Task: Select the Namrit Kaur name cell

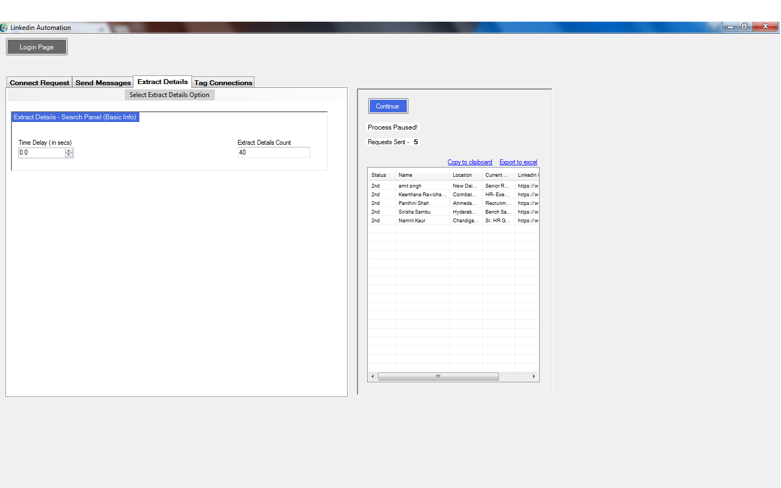Action: [422, 221]
